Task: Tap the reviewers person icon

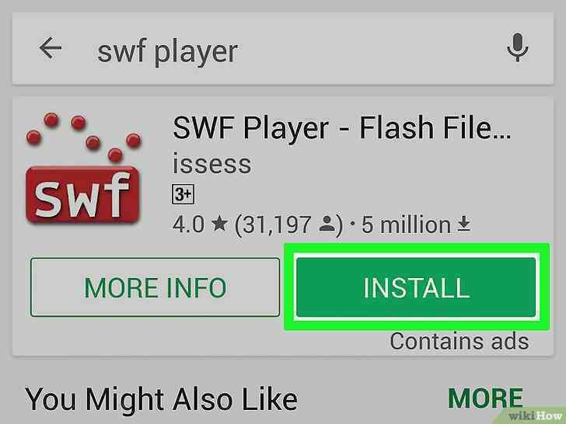Action: pyautogui.click(x=327, y=224)
